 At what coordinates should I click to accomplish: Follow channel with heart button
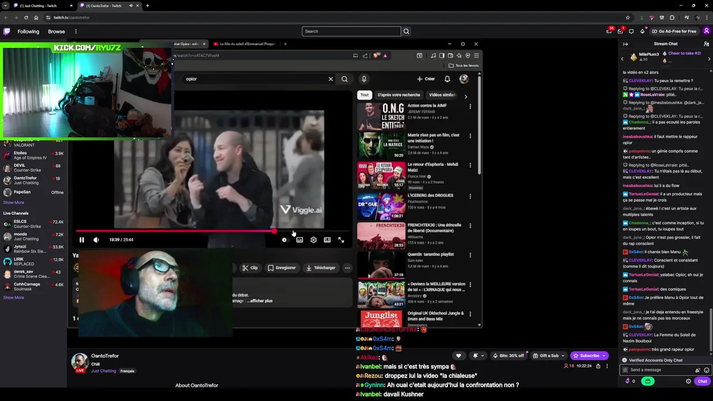point(458,355)
